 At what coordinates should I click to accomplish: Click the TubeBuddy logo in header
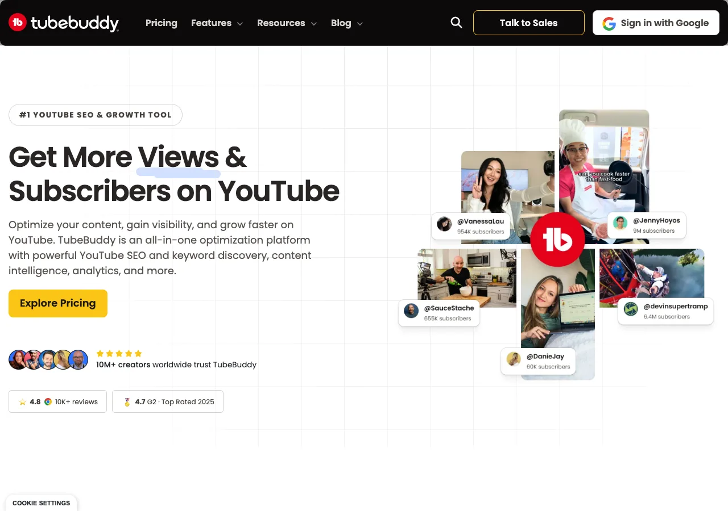64,23
